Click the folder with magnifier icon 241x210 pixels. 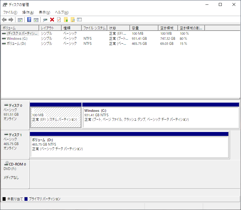pyautogui.click(x=73, y=20)
